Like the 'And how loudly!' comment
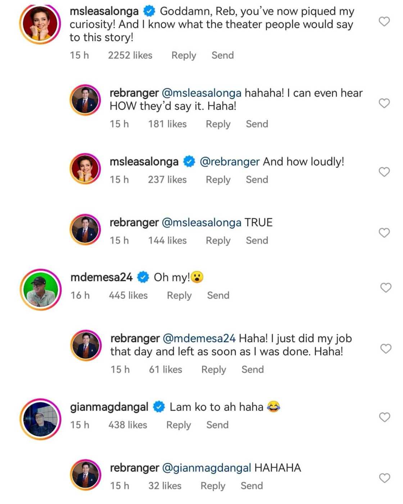 point(384,172)
